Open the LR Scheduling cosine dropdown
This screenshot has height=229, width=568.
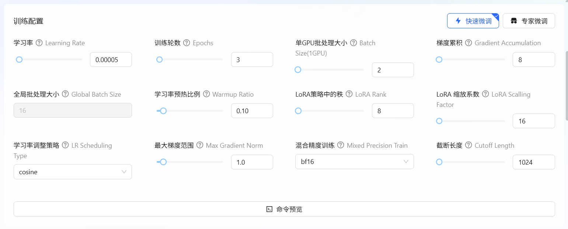click(x=73, y=172)
